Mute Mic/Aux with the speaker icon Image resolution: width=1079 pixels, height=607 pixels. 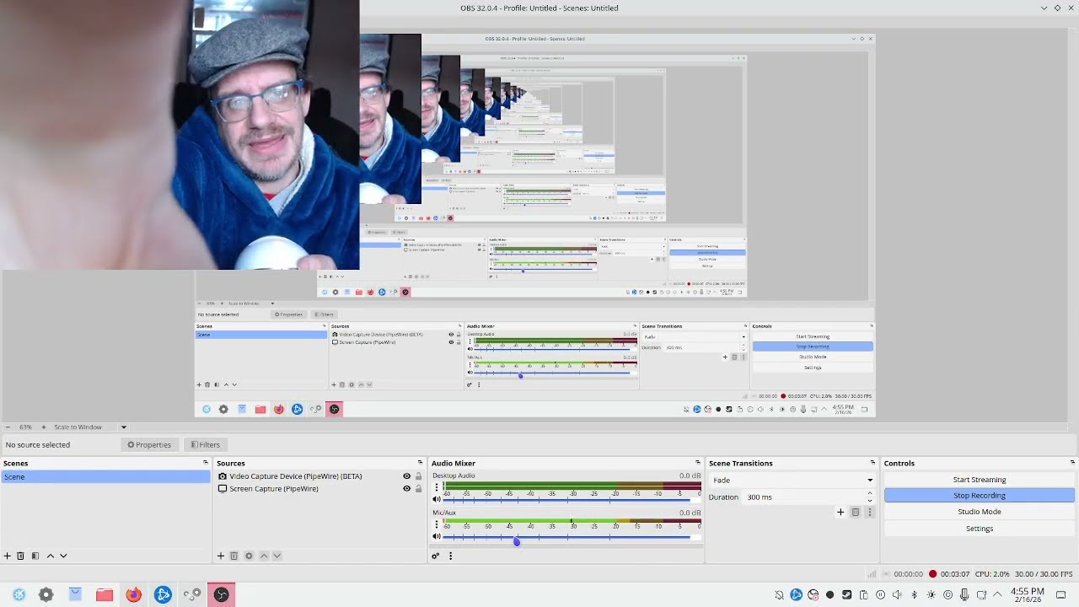(x=437, y=536)
